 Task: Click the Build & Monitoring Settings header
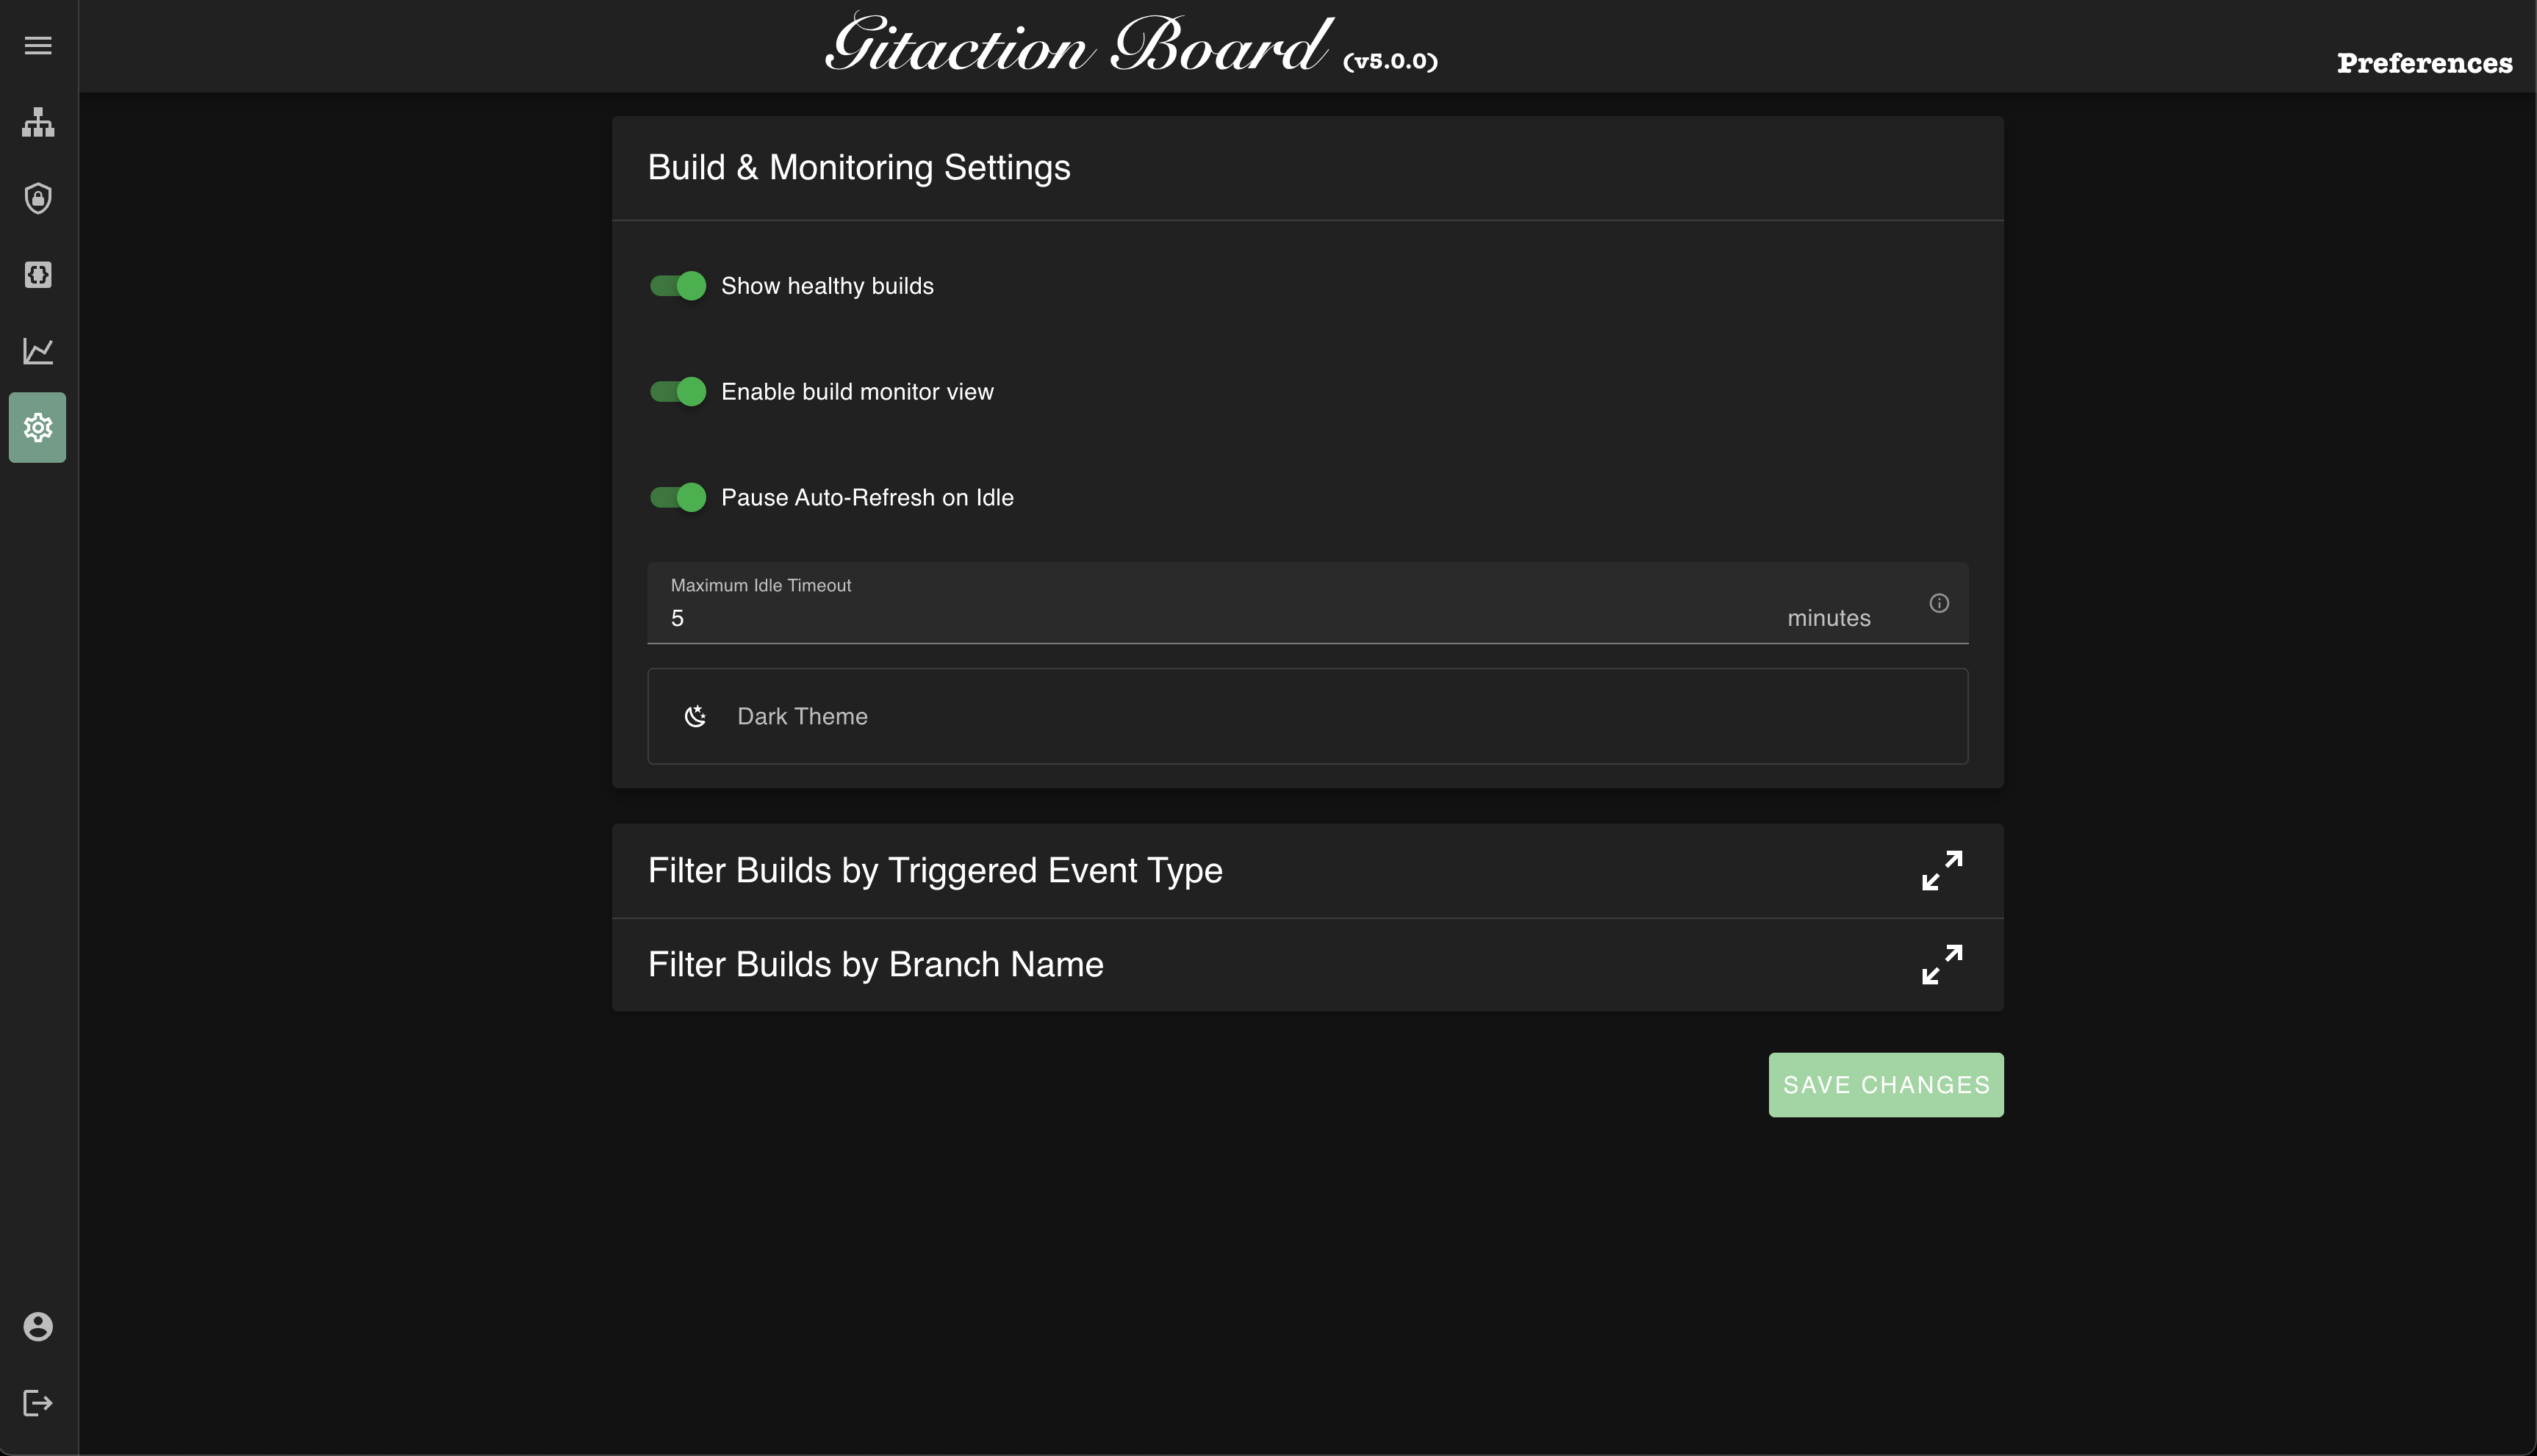(x=858, y=168)
